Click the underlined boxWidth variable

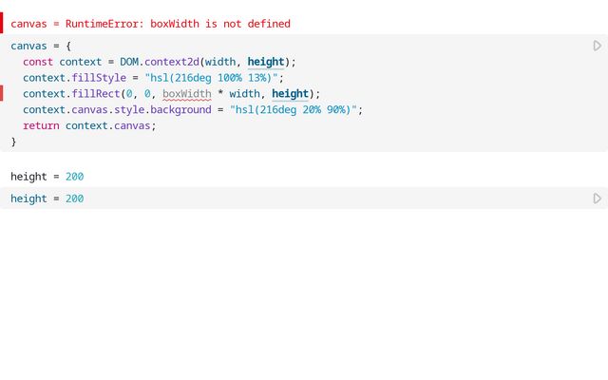click(187, 94)
